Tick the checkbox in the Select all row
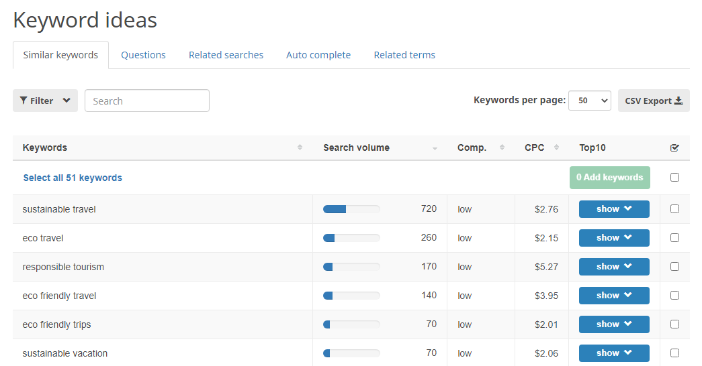This screenshot has width=702, height=366. [674, 178]
